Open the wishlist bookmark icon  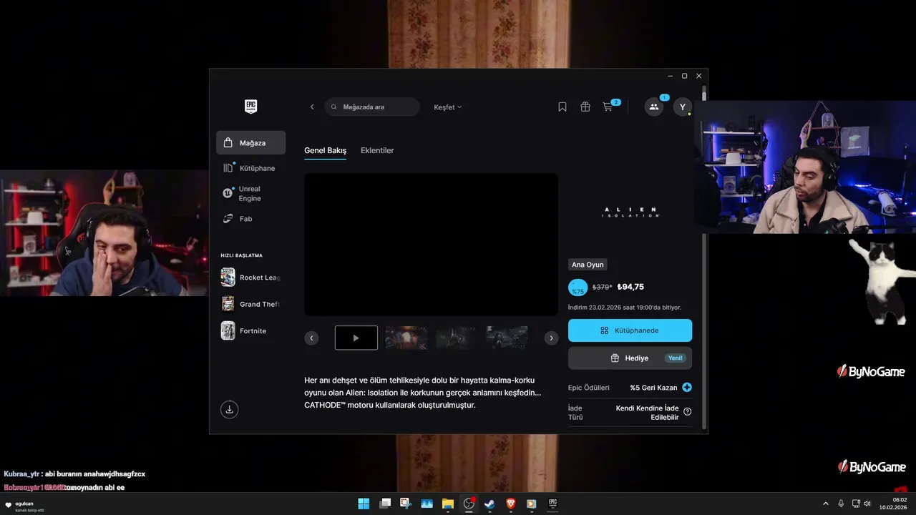click(562, 107)
